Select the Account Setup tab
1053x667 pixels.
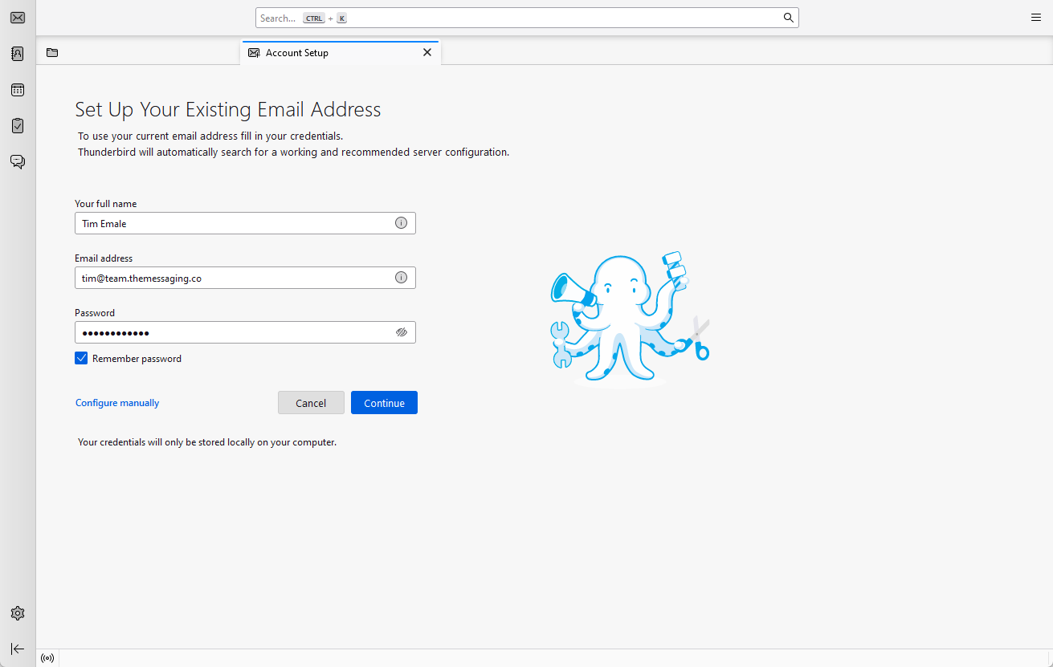pyautogui.click(x=341, y=53)
